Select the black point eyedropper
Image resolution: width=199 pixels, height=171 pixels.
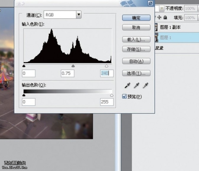(x=128, y=86)
